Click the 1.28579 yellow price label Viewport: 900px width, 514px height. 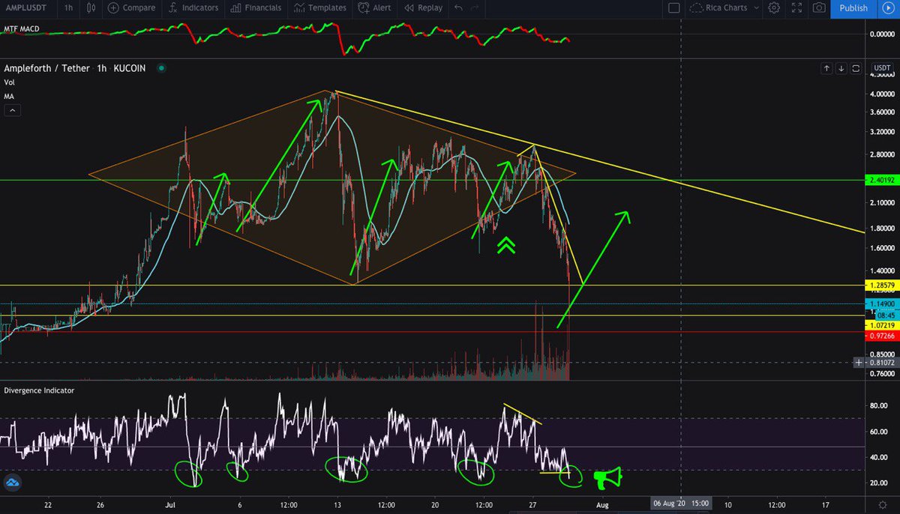pyautogui.click(x=880, y=285)
